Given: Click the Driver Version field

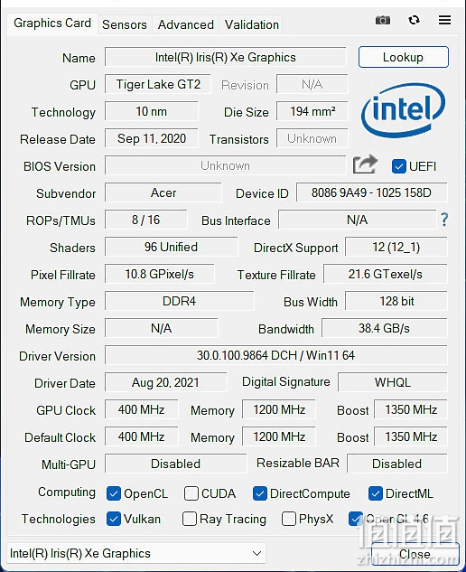Looking at the screenshot, I should (x=275, y=355).
